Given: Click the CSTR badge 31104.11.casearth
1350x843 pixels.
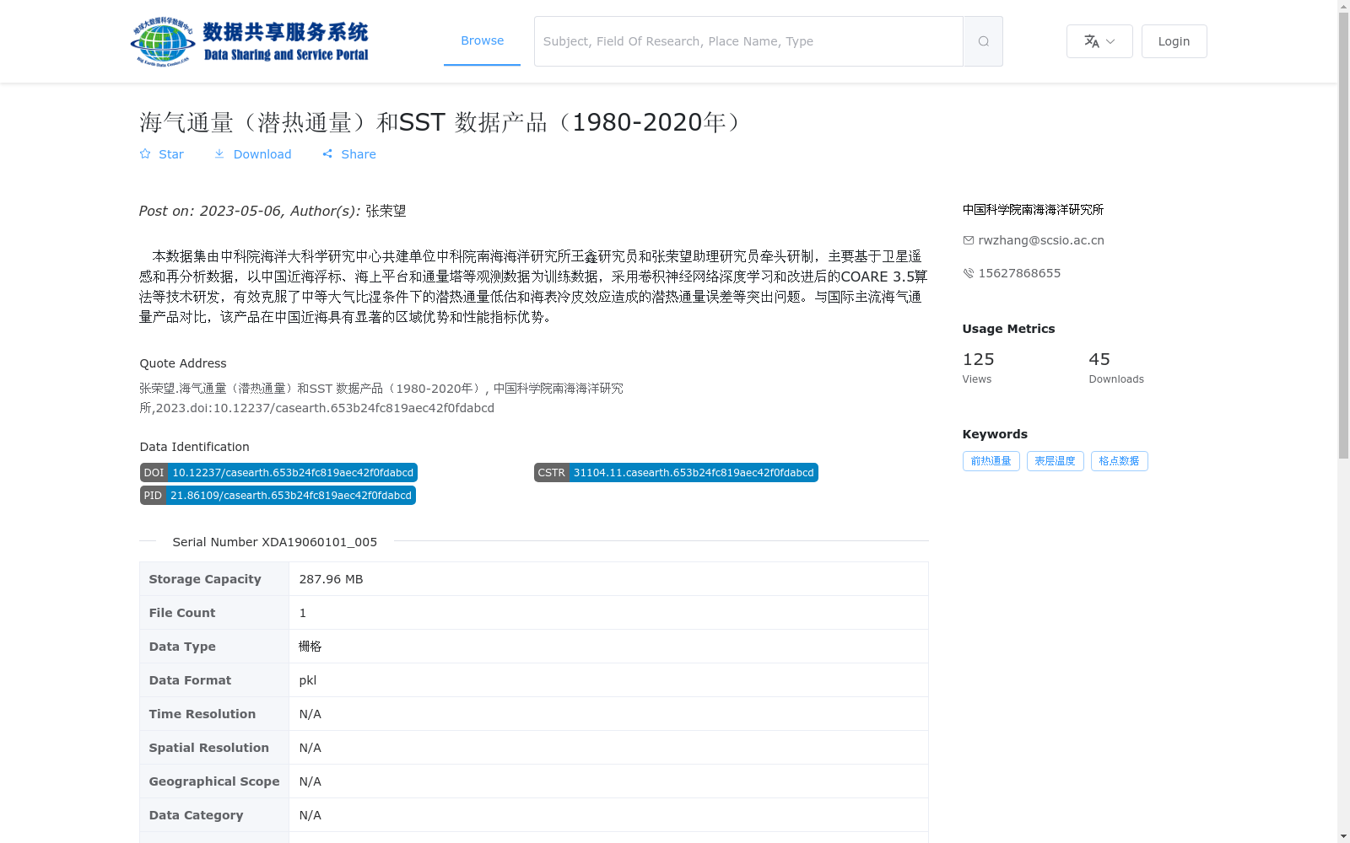Looking at the screenshot, I should (x=676, y=473).
